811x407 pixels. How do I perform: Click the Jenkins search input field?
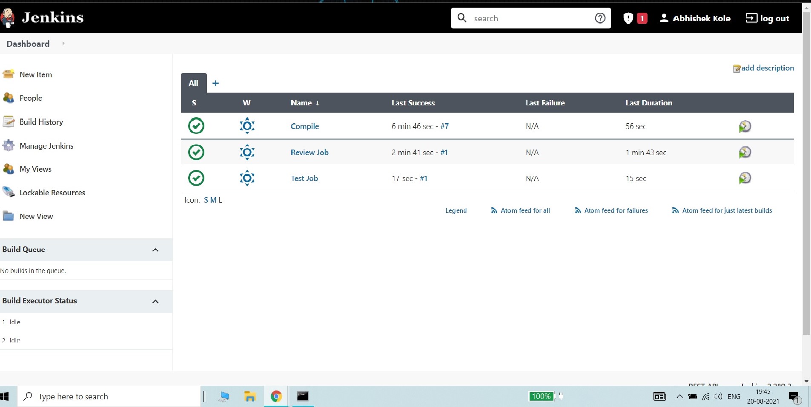coord(531,18)
